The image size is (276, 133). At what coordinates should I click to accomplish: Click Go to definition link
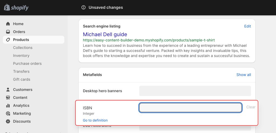pos(95,120)
